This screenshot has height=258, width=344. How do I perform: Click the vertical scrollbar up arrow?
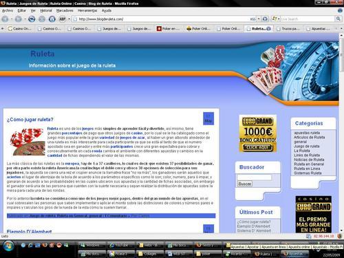(341, 36)
